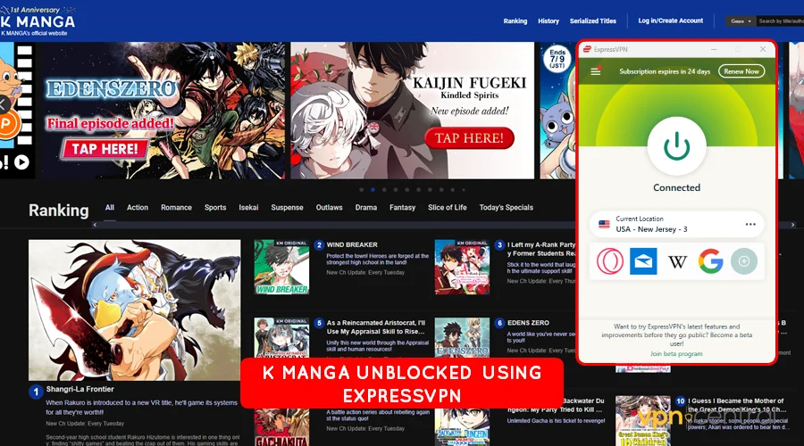The height and width of the screenshot is (446, 804).
Task: Select the Drama ranking tab
Action: 366,207
